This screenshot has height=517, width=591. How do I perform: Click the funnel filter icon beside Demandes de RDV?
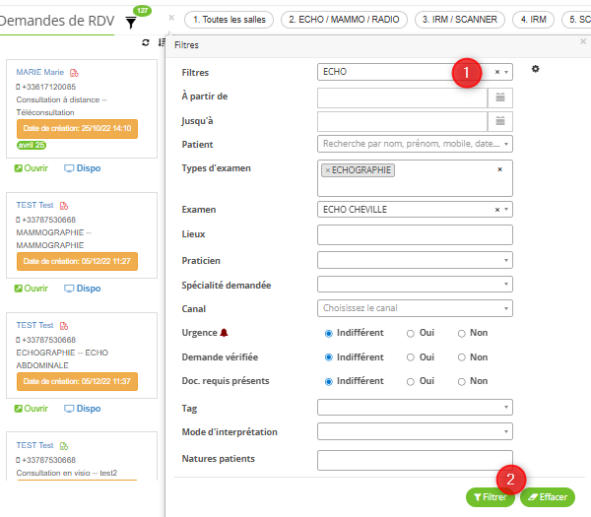tap(131, 22)
